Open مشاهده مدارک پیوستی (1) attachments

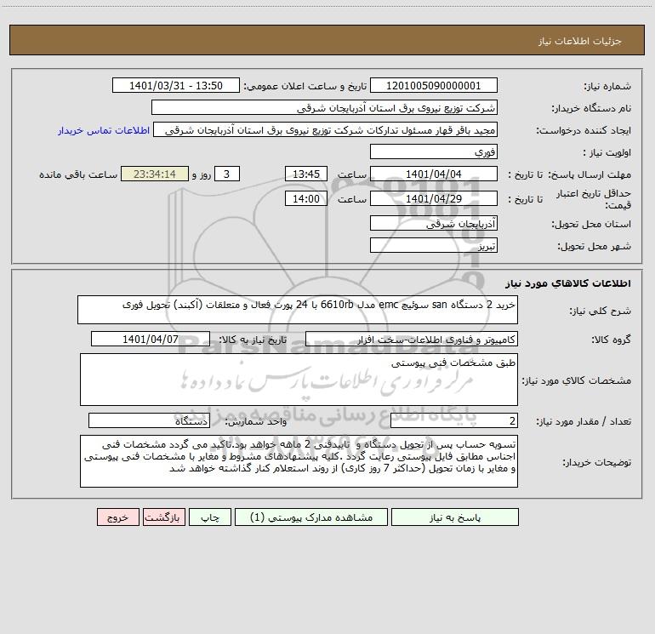pos(311,517)
